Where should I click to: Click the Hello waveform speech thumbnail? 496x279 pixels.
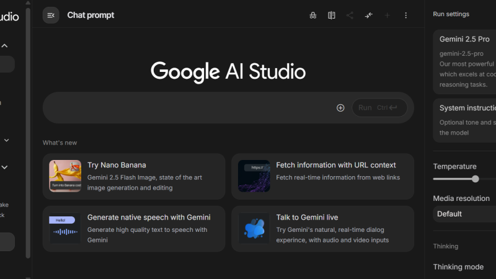click(65, 228)
